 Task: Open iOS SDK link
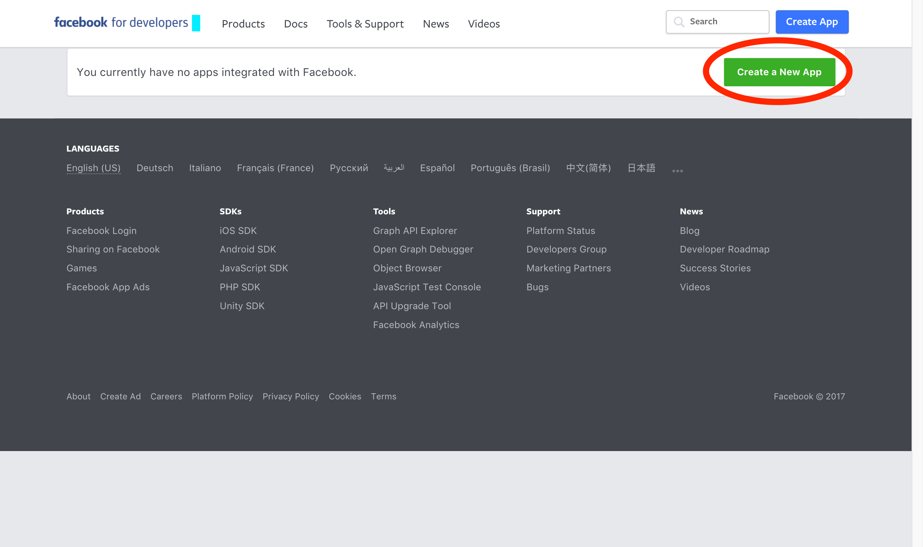click(238, 231)
